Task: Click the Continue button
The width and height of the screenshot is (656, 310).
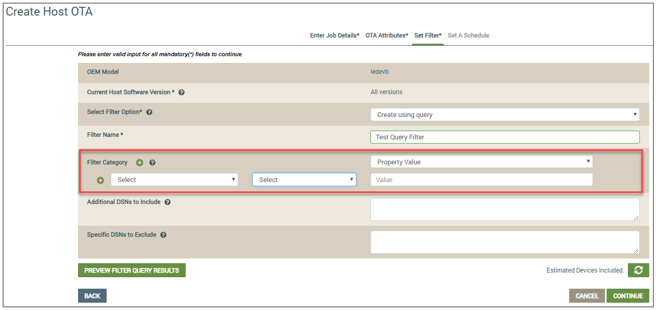Action: pyautogui.click(x=628, y=295)
